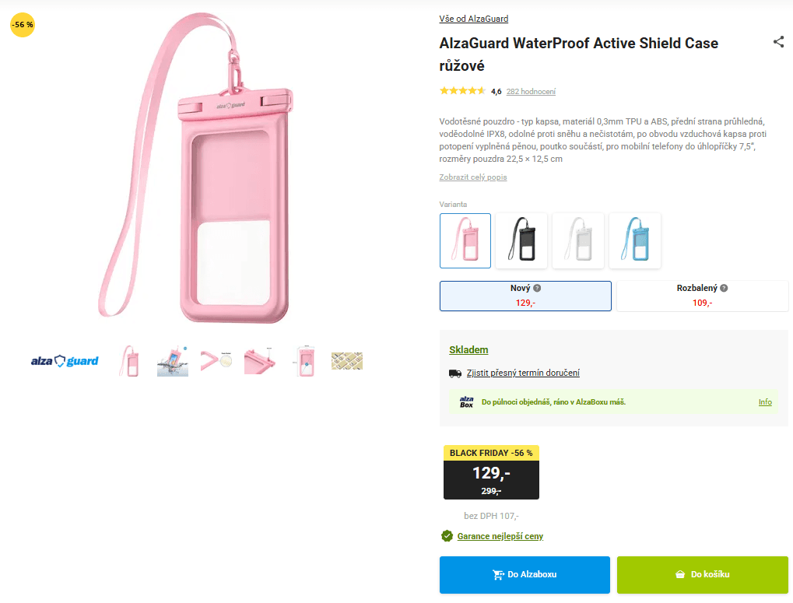Add product with Do košíku button
The image size is (793, 603).
702,575
